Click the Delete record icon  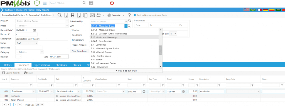[79, 15]
